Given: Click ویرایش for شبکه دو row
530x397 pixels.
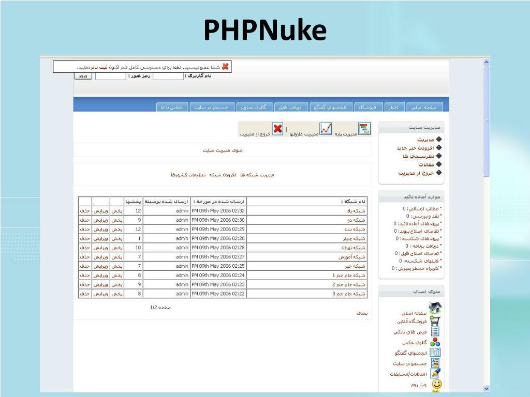Looking at the screenshot, I should [x=101, y=220].
